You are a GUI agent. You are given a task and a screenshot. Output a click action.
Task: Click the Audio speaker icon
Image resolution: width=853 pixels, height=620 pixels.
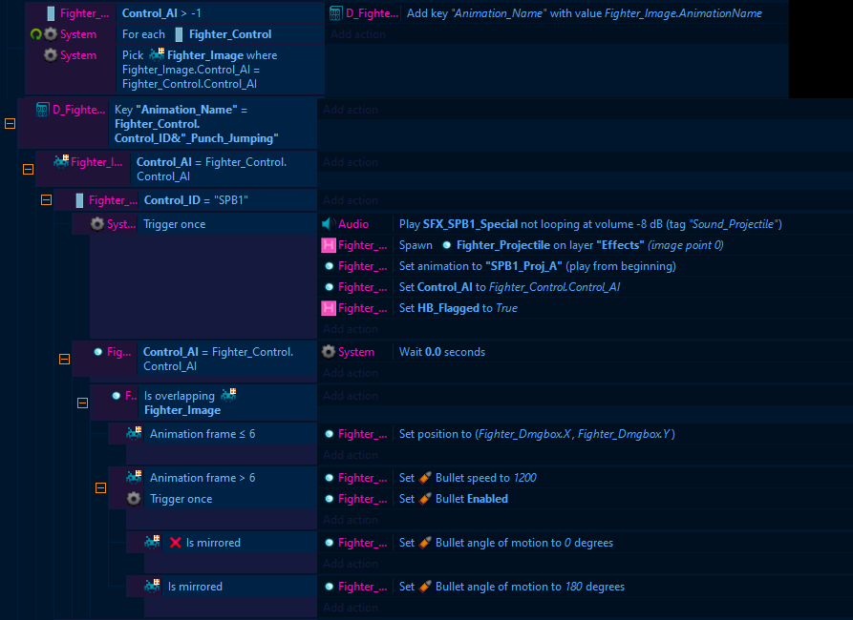(329, 224)
